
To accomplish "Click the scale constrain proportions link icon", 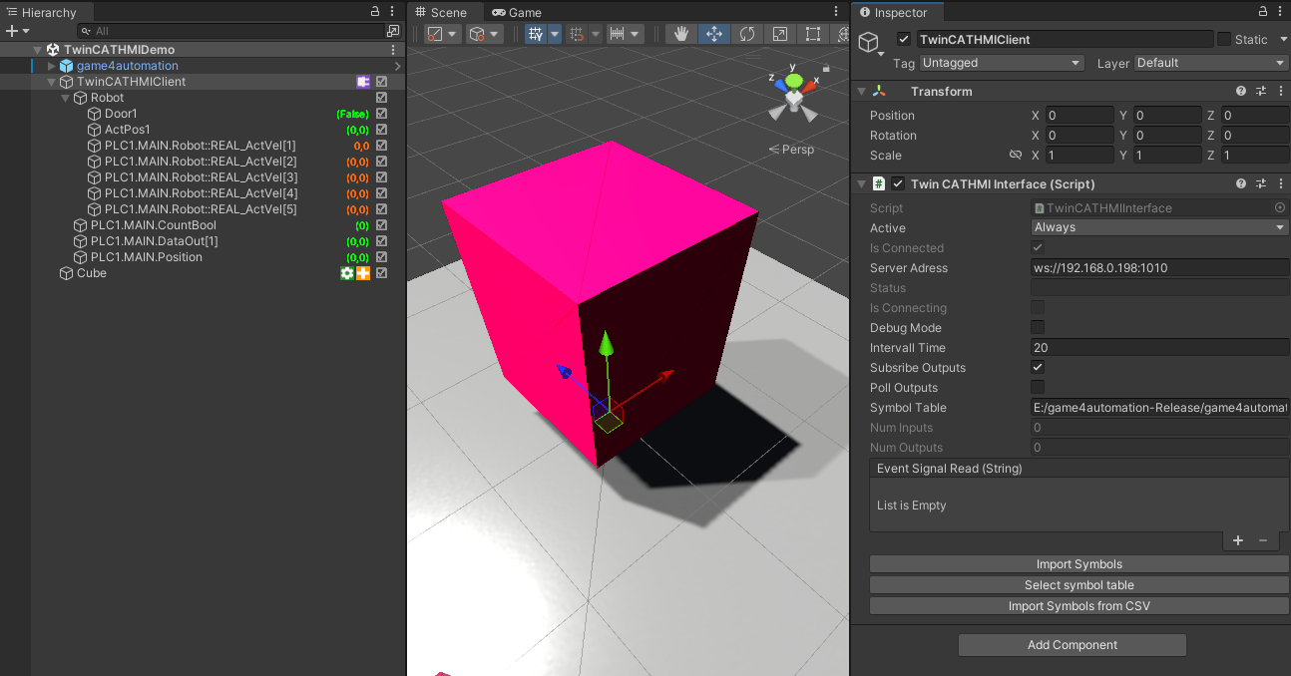I will 1016,156.
